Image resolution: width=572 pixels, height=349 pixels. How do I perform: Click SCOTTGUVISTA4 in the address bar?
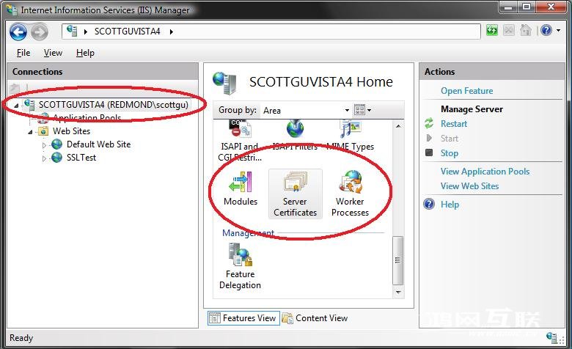click(128, 32)
